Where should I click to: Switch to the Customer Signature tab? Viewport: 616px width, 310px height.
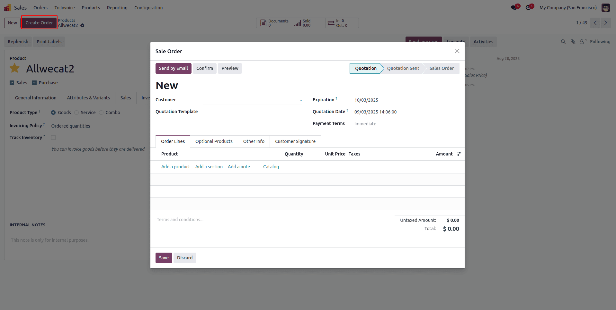[x=295, y=141]
